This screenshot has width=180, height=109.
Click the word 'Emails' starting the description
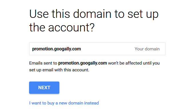click(36, 63)
